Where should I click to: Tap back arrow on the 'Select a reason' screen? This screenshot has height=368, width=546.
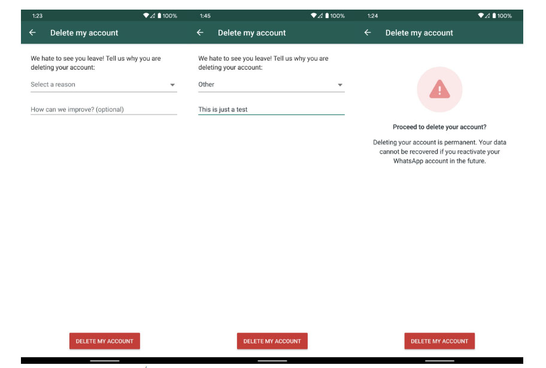coord(32,33)
